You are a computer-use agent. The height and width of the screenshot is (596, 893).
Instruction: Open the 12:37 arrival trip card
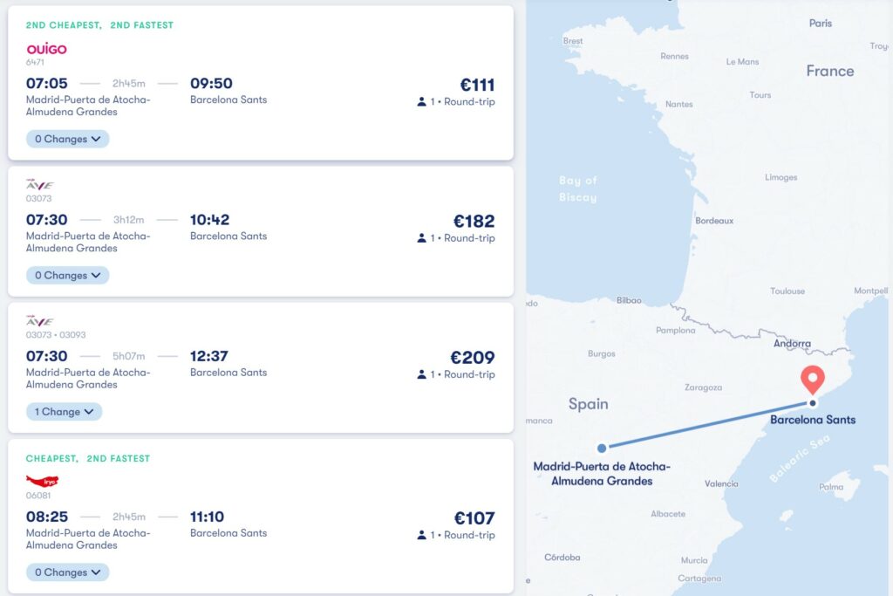coord(261,367)
